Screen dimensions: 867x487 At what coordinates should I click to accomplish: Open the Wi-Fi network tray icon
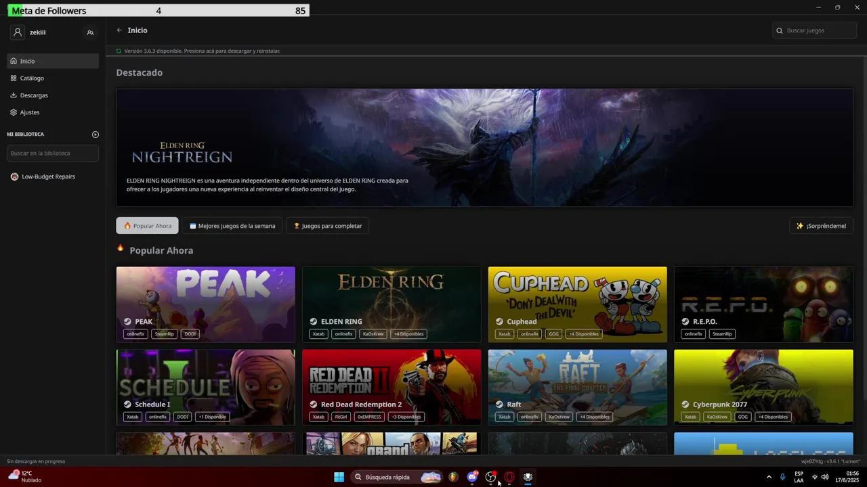click(x=814, y=477)
